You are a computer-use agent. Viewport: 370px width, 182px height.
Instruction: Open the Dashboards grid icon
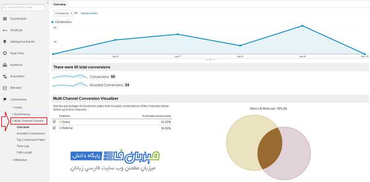point(5,19)
